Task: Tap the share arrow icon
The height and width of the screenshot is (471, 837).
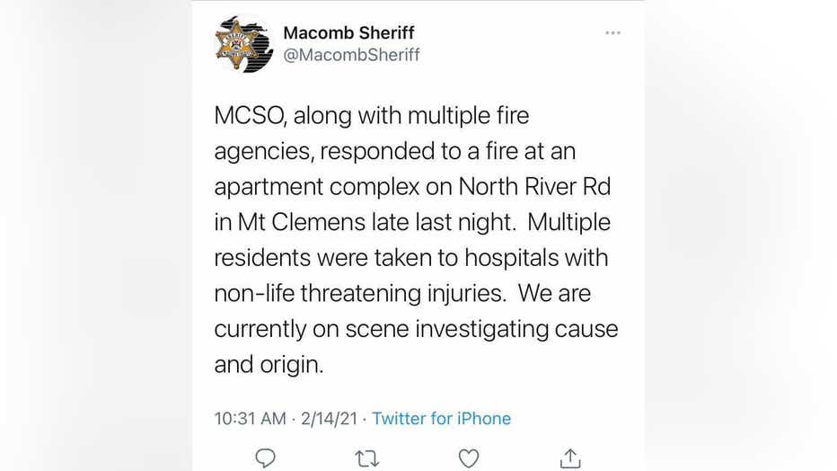Action: coord(570,458)
